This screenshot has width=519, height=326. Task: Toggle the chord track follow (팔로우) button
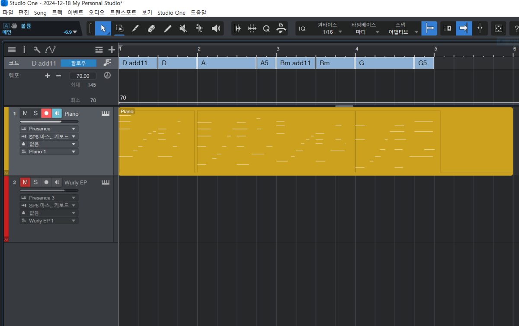78,63
